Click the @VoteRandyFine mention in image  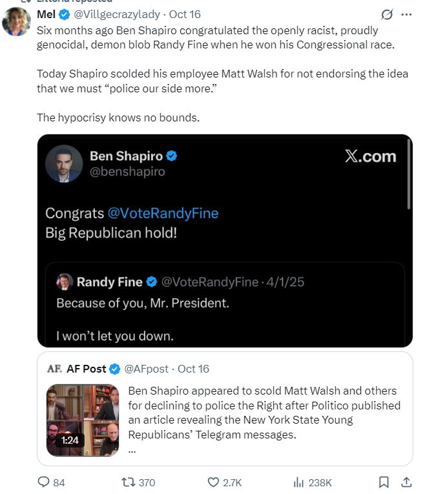click(x=163, y=213)
